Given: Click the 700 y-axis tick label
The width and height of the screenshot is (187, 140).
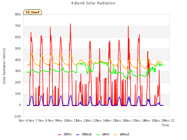Looking at the screenshot, I should (18, 26).
